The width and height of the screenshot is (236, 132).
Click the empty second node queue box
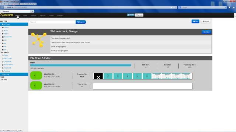(143, 86)
